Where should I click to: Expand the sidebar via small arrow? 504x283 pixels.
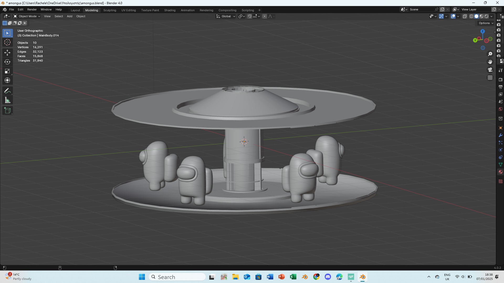point(495,32)
